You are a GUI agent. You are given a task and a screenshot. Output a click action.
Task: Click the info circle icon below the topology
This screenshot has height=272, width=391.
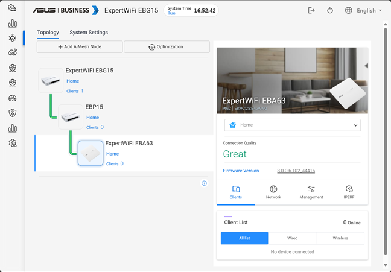[x=204, y=183]
